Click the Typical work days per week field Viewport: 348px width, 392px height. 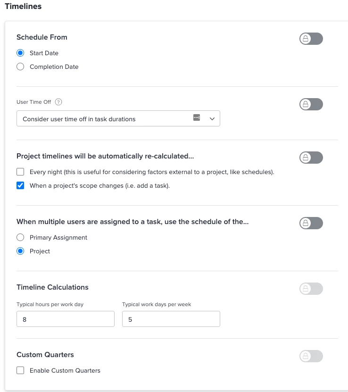click(171, 319)
